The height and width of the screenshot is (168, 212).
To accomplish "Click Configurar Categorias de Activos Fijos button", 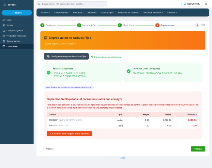I will 66,56.
